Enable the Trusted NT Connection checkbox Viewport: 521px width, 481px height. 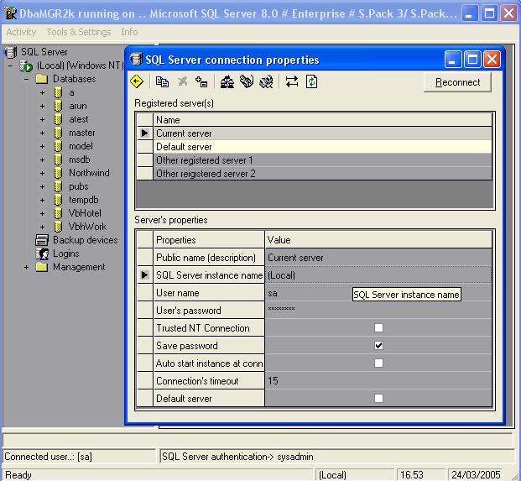pyautogui.click(x=378, y=328)
